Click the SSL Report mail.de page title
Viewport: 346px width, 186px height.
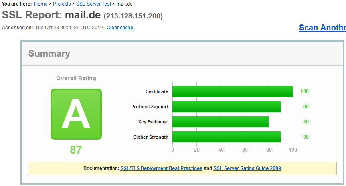[51, 15]
